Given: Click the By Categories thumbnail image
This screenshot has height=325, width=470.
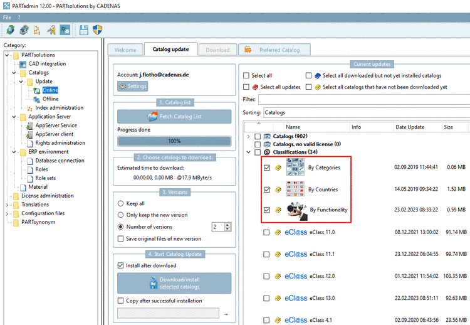Looking at the screenshot, I should click(295, 167).
